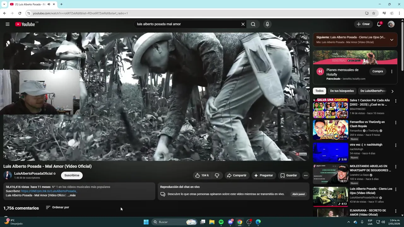404x227 pixels.
Task: Open the Ordenar por comments sorting menu
Action: coord(57,207)
